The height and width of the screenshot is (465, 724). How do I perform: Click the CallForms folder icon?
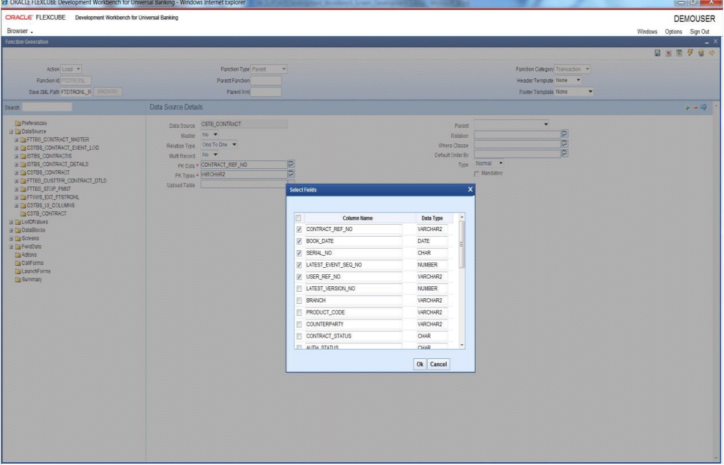[x=18, y=263]
